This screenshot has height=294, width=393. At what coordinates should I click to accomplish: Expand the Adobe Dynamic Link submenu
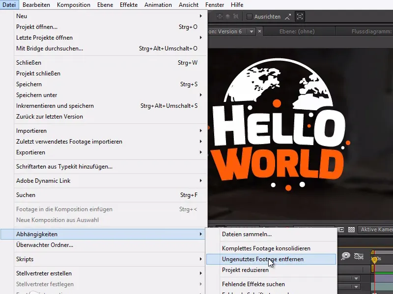click(x=110, y=180)
